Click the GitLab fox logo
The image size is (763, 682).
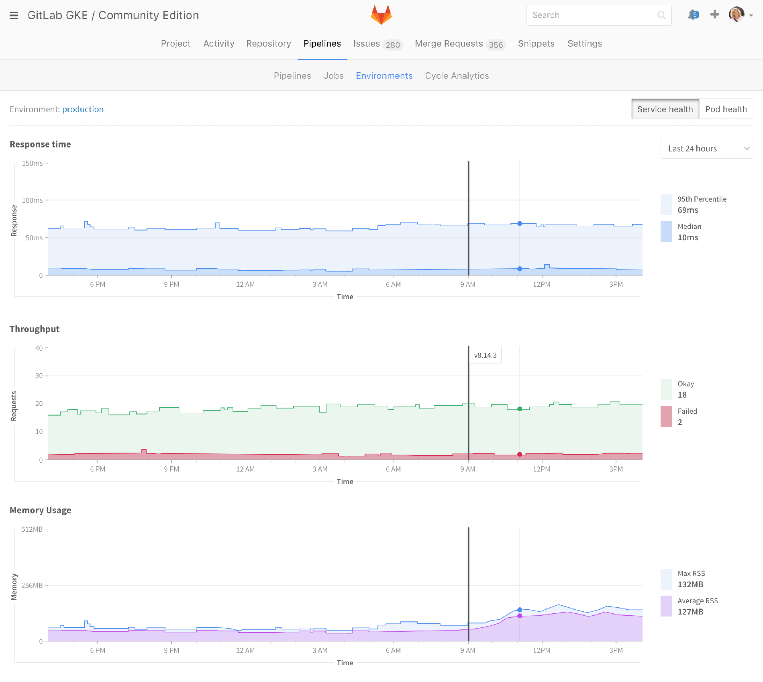[381, 15]
